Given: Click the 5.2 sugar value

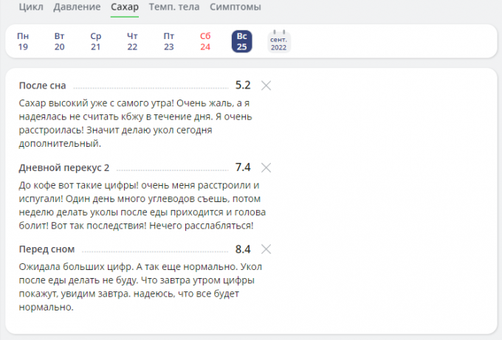Looking at the screenshot, I should [243, 85].
